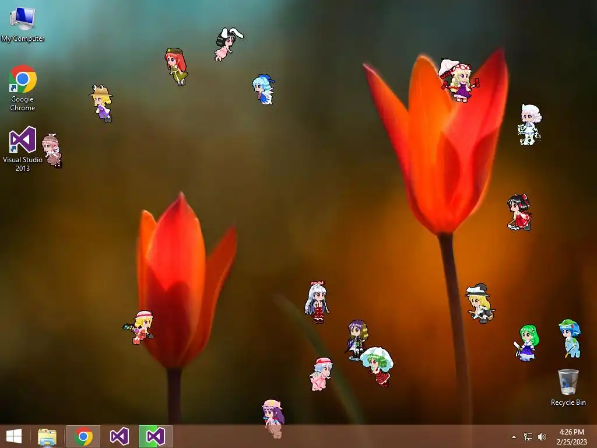
Task: Open My Computer desktop icon
Action: [x=23, y=23]
